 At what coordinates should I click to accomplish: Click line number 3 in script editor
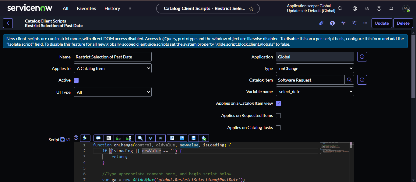click(84, 156)
